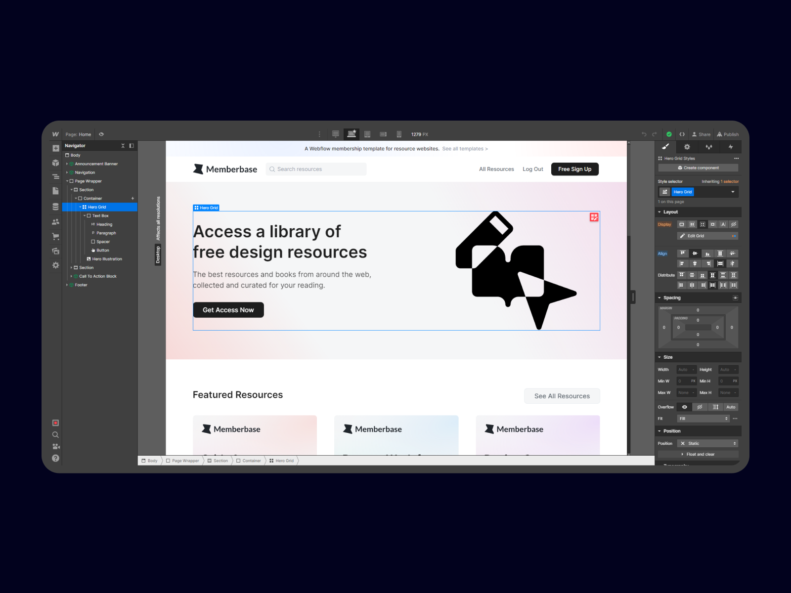791x593 pixels.
Task: Select the tablet breakpoint icon
Action: (367, 134)
